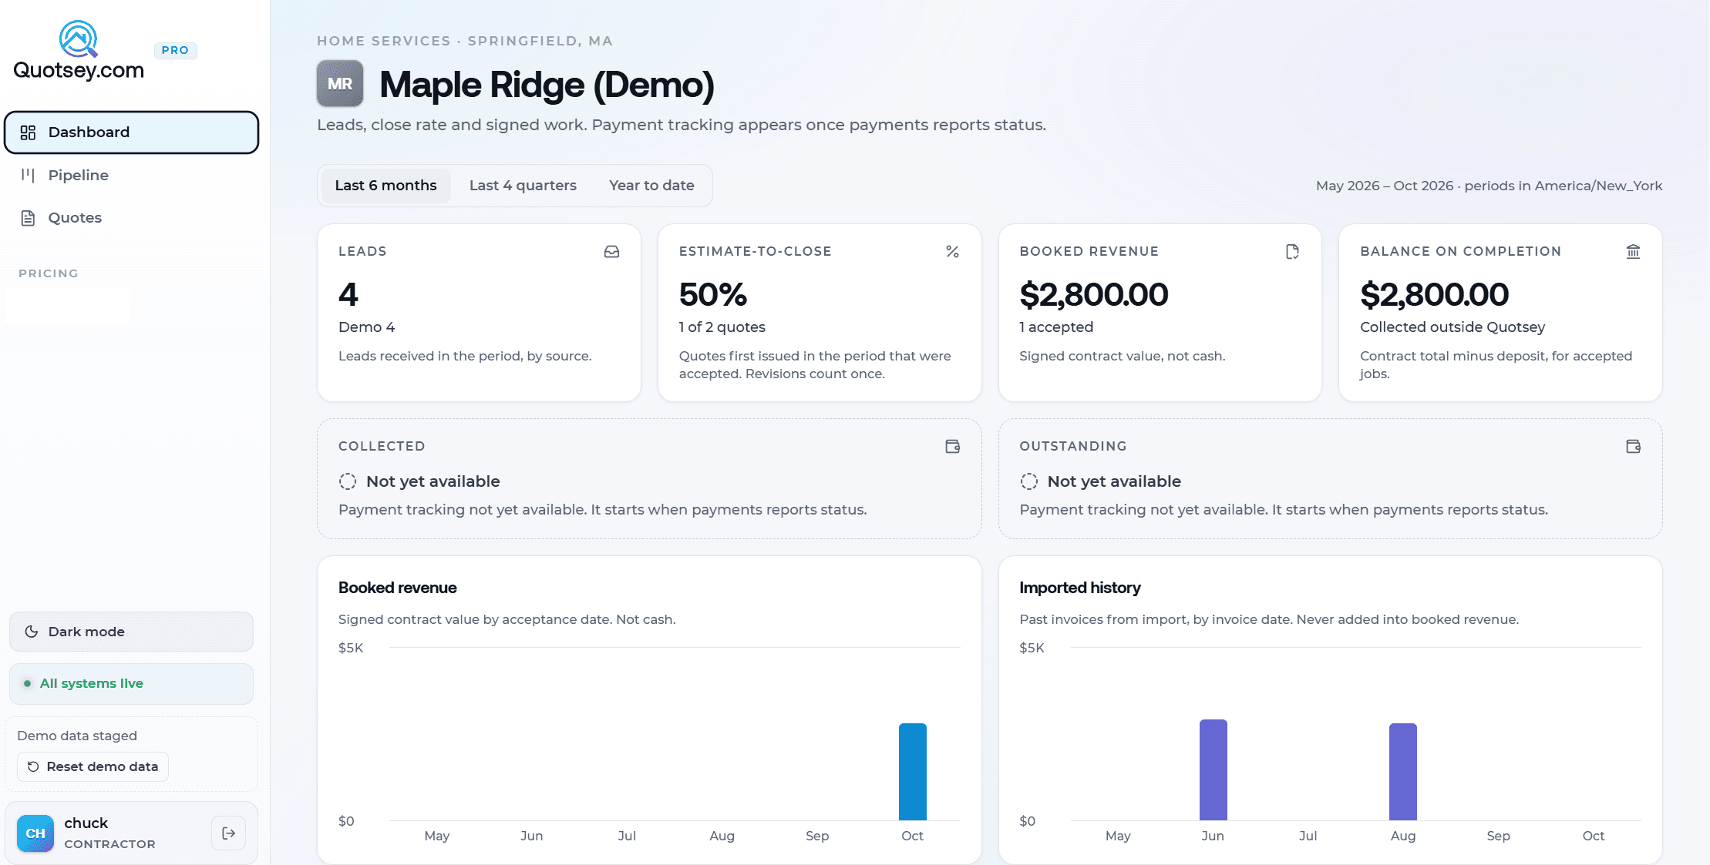Screen dimensions: 1710x865
Task: Reset demo data
Action: (x=93, y=767)
